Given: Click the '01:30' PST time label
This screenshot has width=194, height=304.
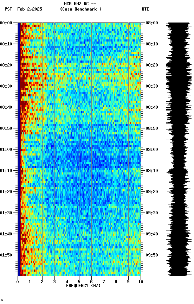Looking at the screenshot, I should tap(6, 213).
